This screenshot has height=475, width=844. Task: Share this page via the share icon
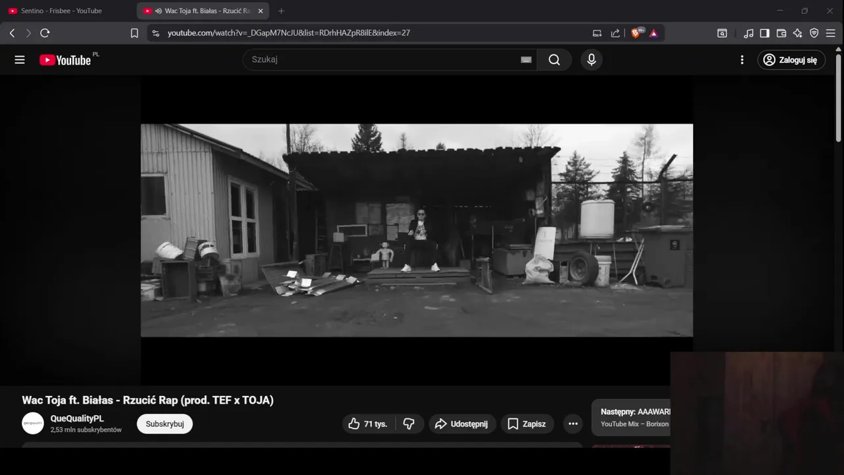pyautogui.click(x=615, y=33)
